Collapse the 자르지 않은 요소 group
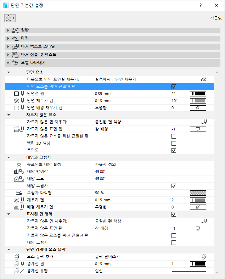 pyautogui.click(x=9, y=115)
